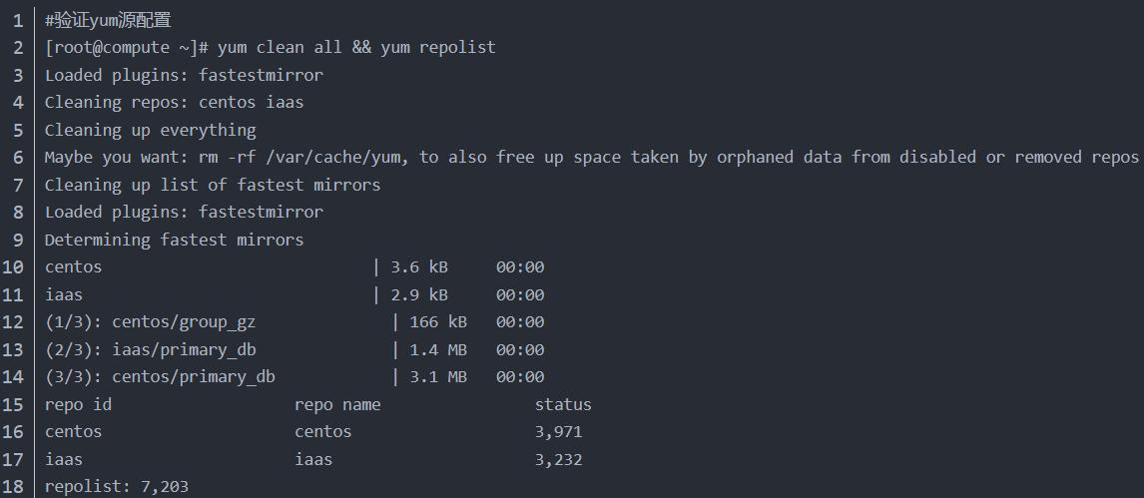This screenshot has width=1144, height=498.
Task: Click the "(2/3): iaas/primary_db" download line
Action: [150, 349]
